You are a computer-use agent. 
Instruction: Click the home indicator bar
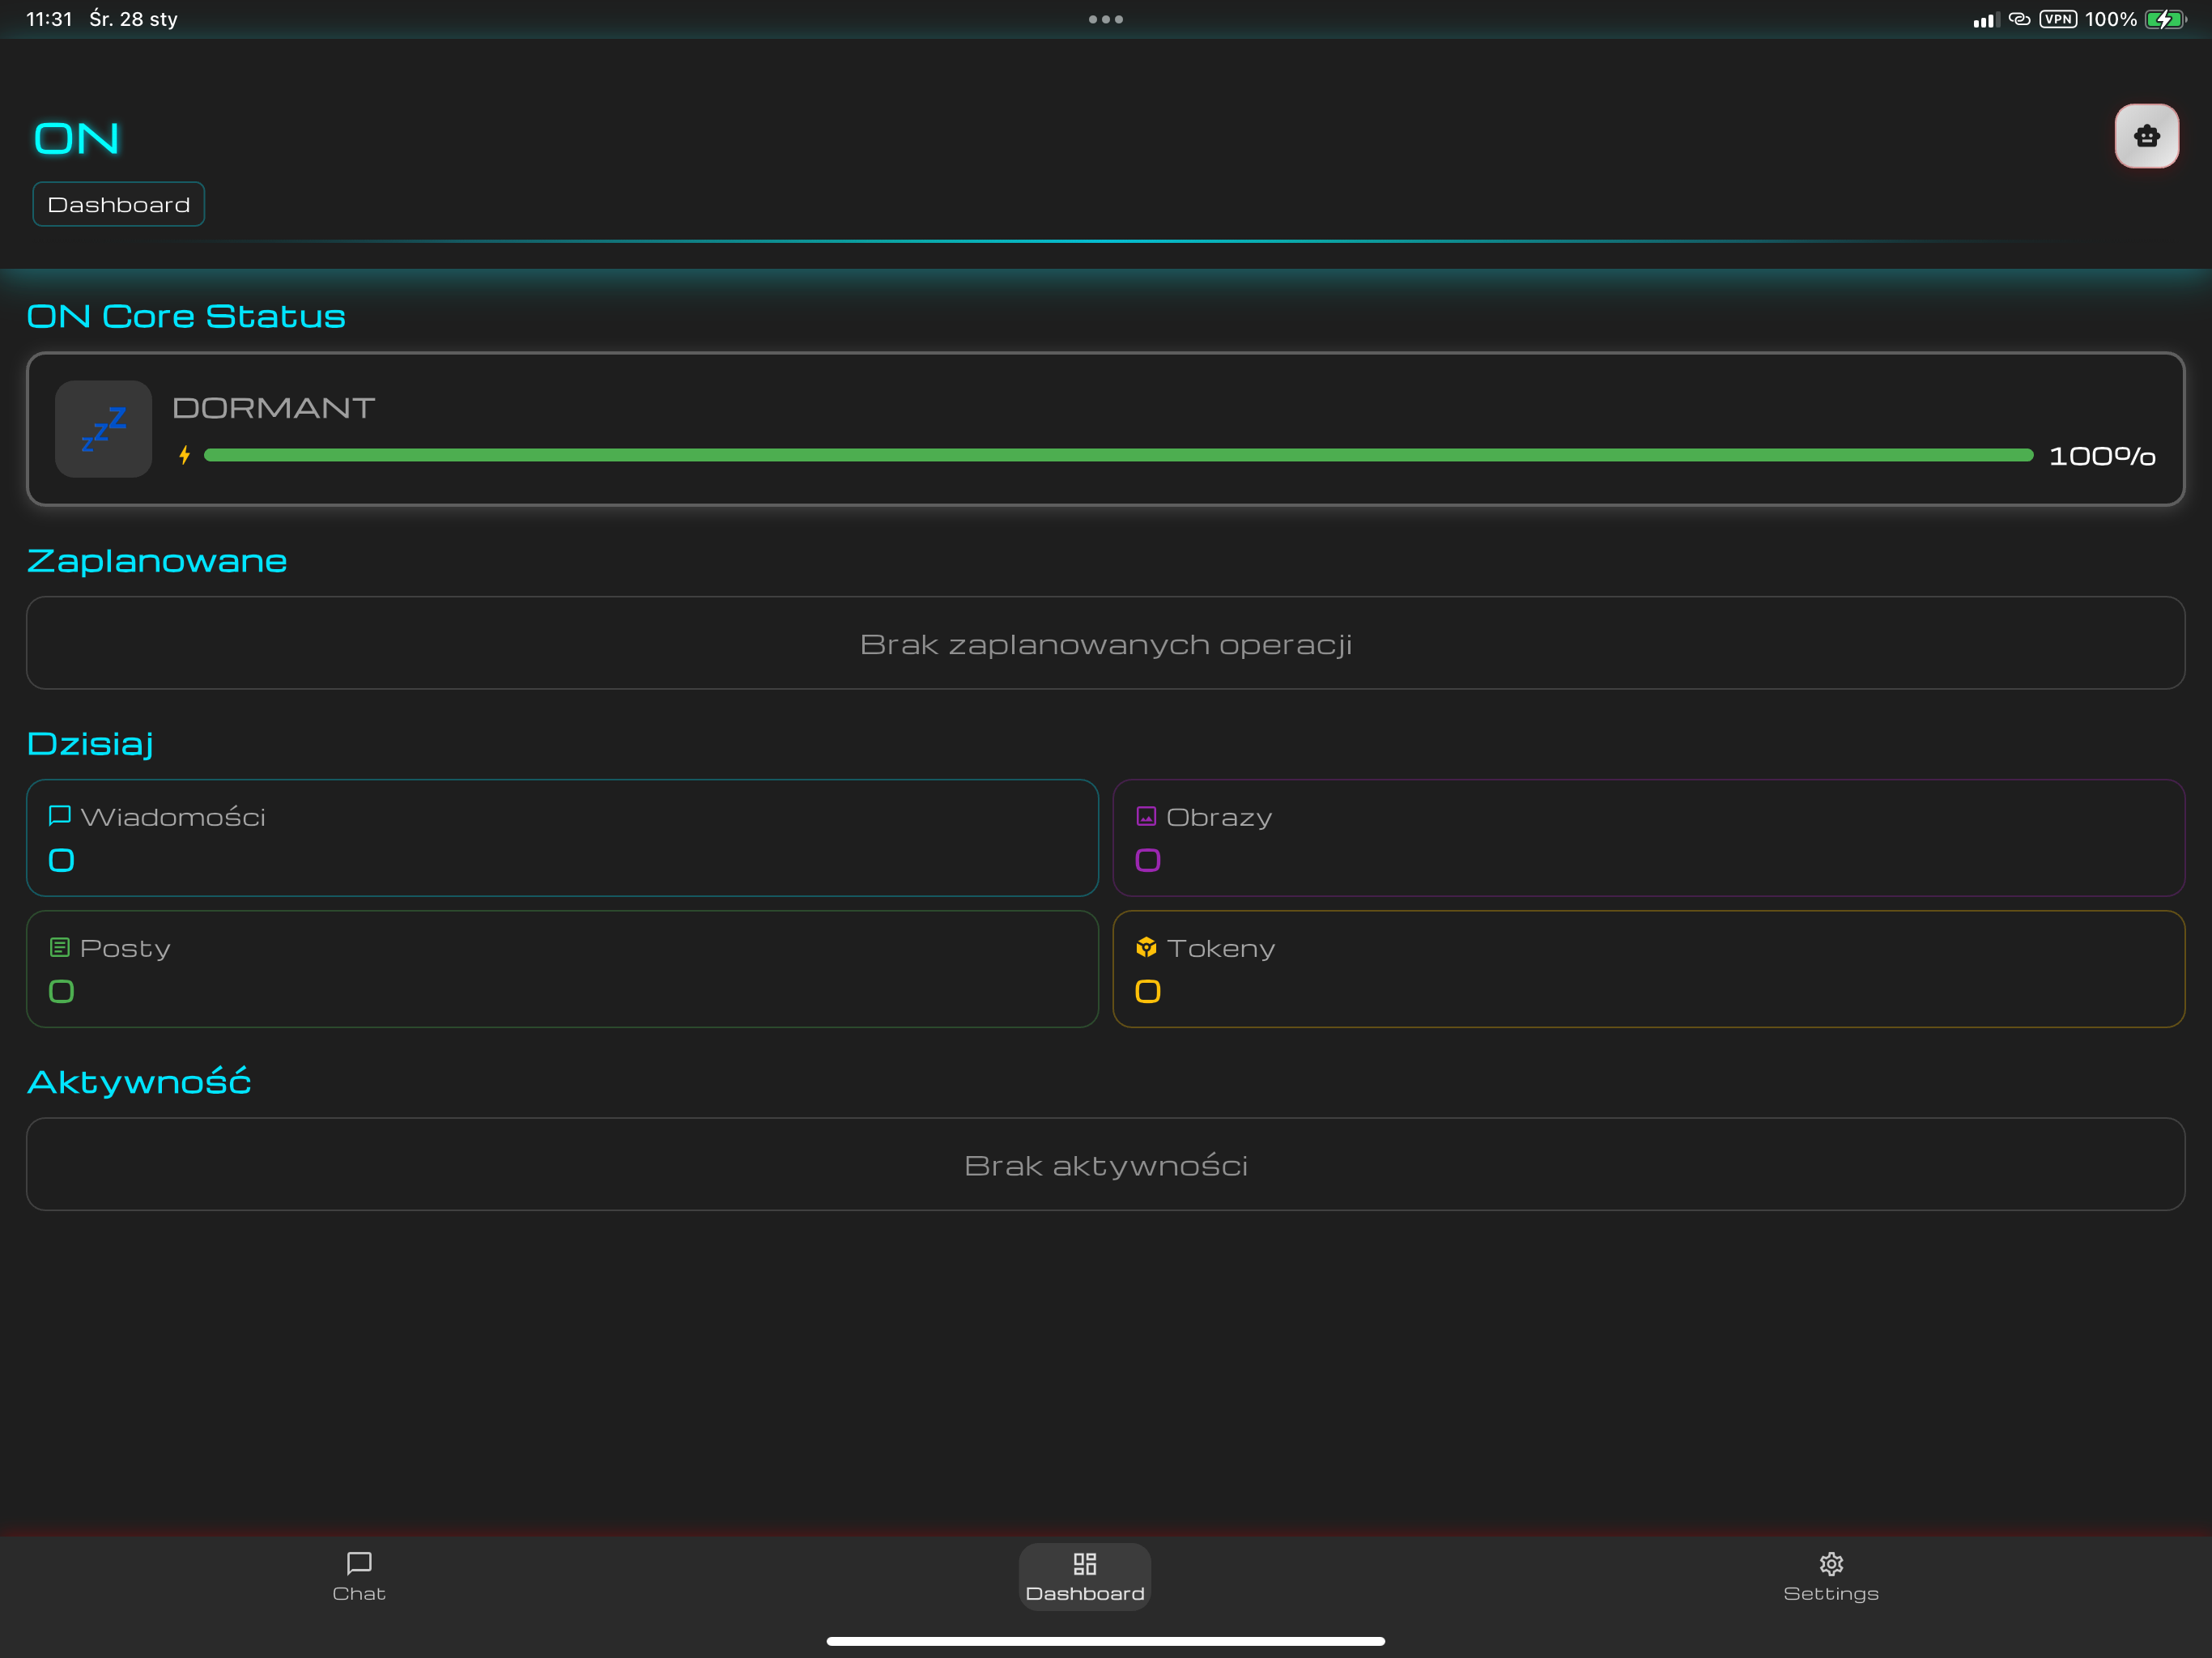click(1106, 1641)
